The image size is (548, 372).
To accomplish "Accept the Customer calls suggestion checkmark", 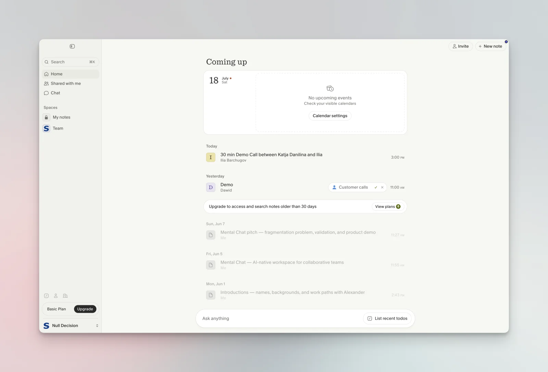I will [376, 187].
